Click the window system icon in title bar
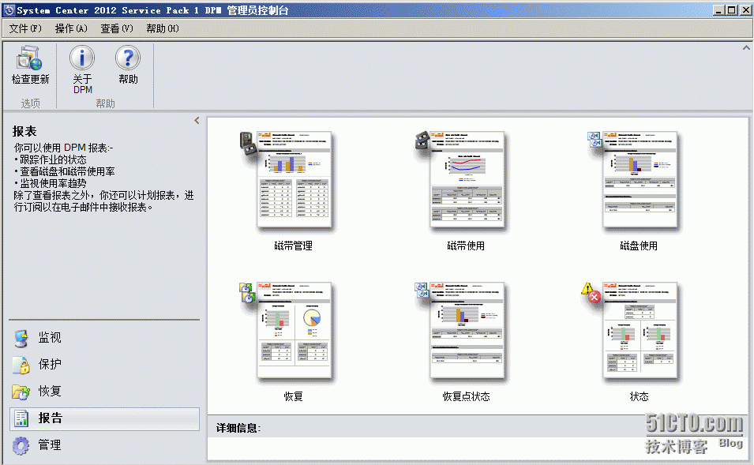This screenshot has width=754, height=465. pos(9,10)
